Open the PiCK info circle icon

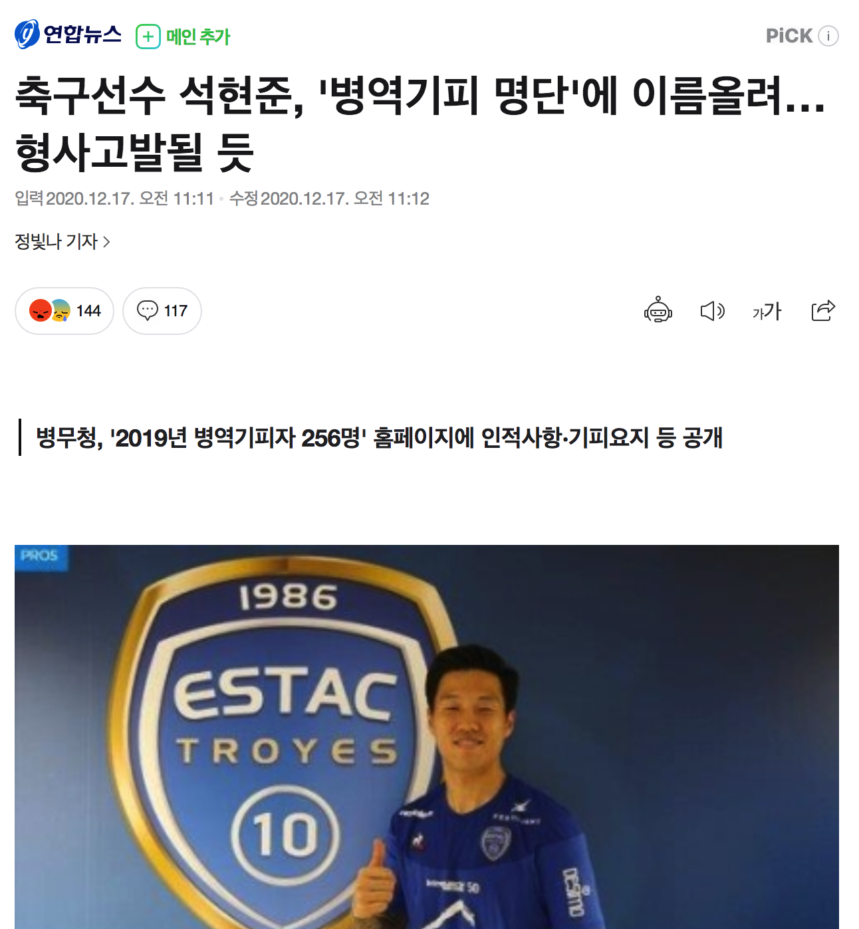pos(828,36)
